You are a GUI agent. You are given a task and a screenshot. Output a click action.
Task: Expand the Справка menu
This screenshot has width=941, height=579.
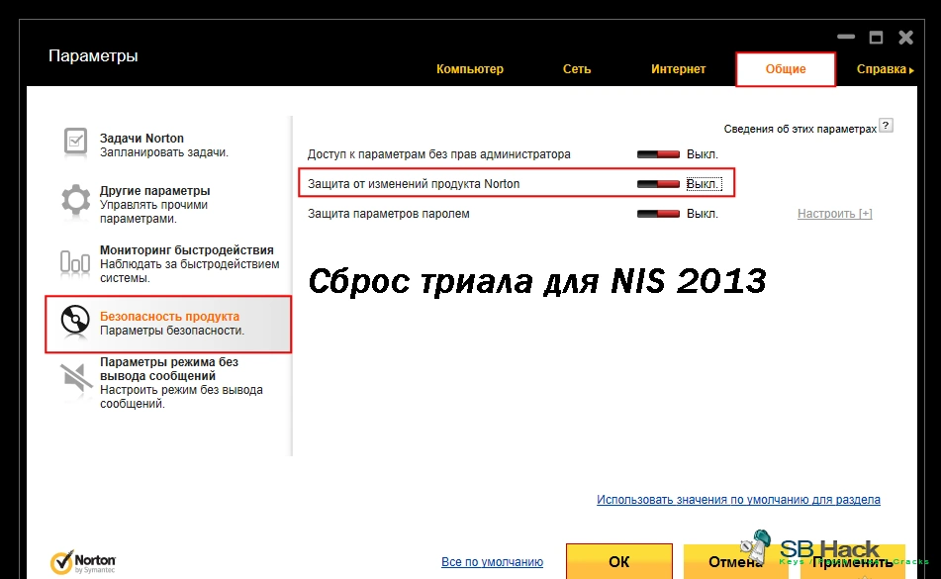pyautogui.click(x=885, y=69)
